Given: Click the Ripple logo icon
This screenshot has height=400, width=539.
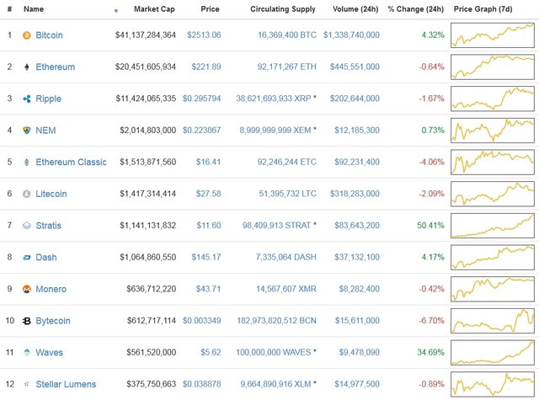Looking at the screenshot, I should point(26,99).
